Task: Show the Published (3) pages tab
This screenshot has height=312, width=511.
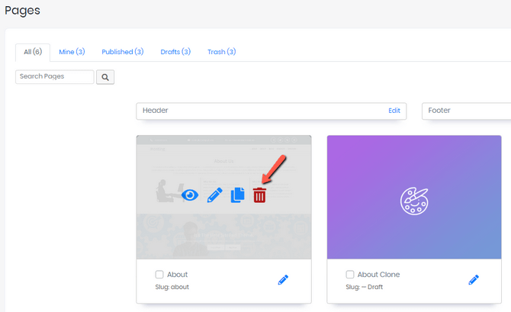Action: pos(122,52)
